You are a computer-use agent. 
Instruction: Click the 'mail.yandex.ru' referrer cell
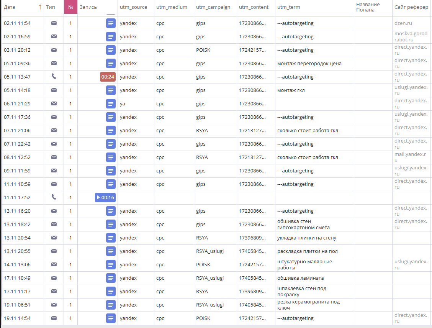point(412,157)
